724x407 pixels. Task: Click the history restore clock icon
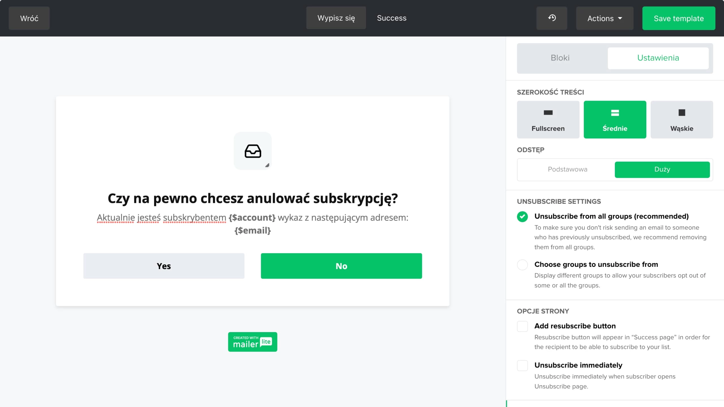click(551, 18)
